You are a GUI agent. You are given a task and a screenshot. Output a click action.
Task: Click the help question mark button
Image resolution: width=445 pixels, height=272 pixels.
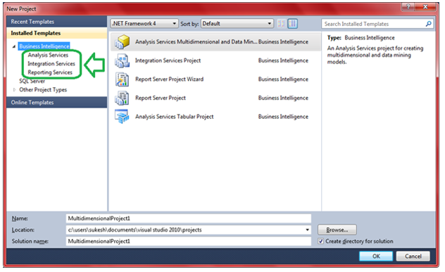coord(408,7)
